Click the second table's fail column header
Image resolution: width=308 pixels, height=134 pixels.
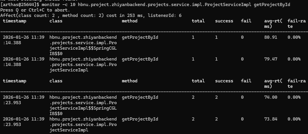coord(246,81)
